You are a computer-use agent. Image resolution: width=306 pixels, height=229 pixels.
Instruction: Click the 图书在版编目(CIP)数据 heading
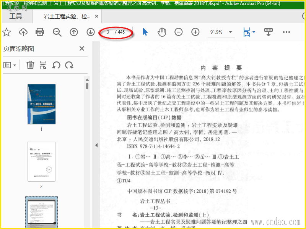tap(154, 118)
